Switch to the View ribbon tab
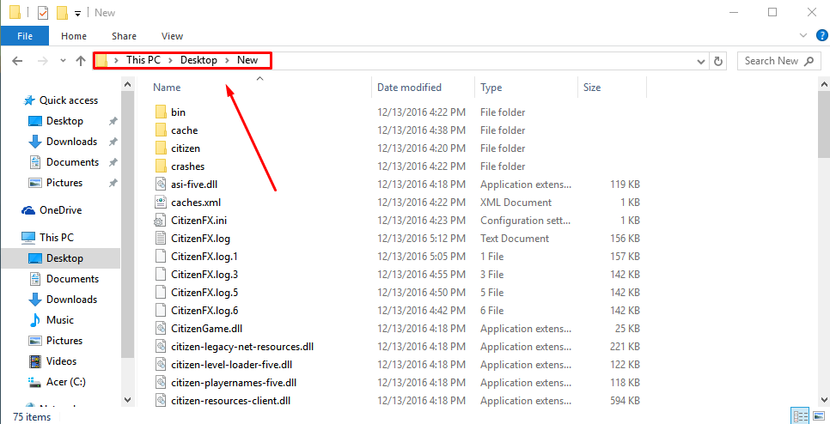The height and width of the screenshot is (424, 830). (x=172, y=36)
